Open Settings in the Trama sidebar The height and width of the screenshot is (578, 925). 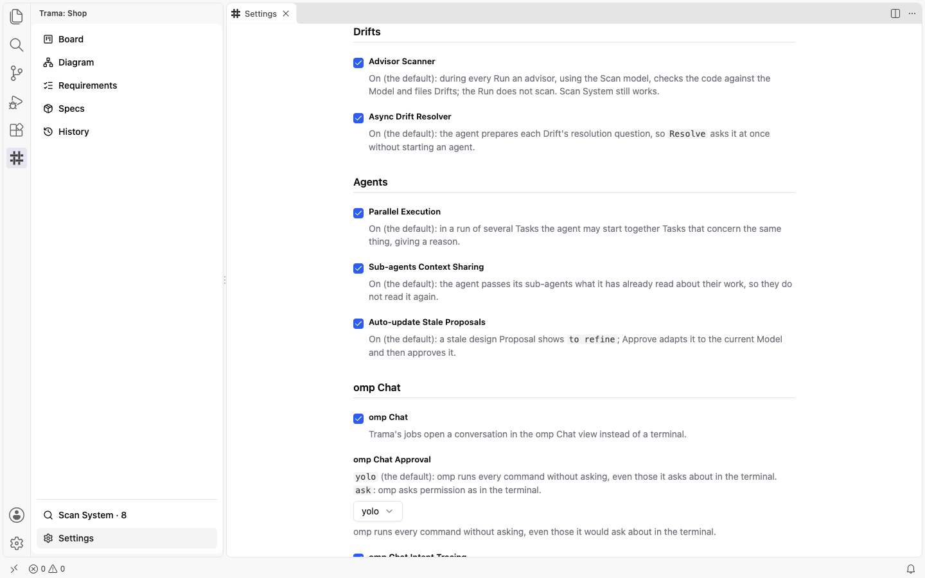point(127,538)
